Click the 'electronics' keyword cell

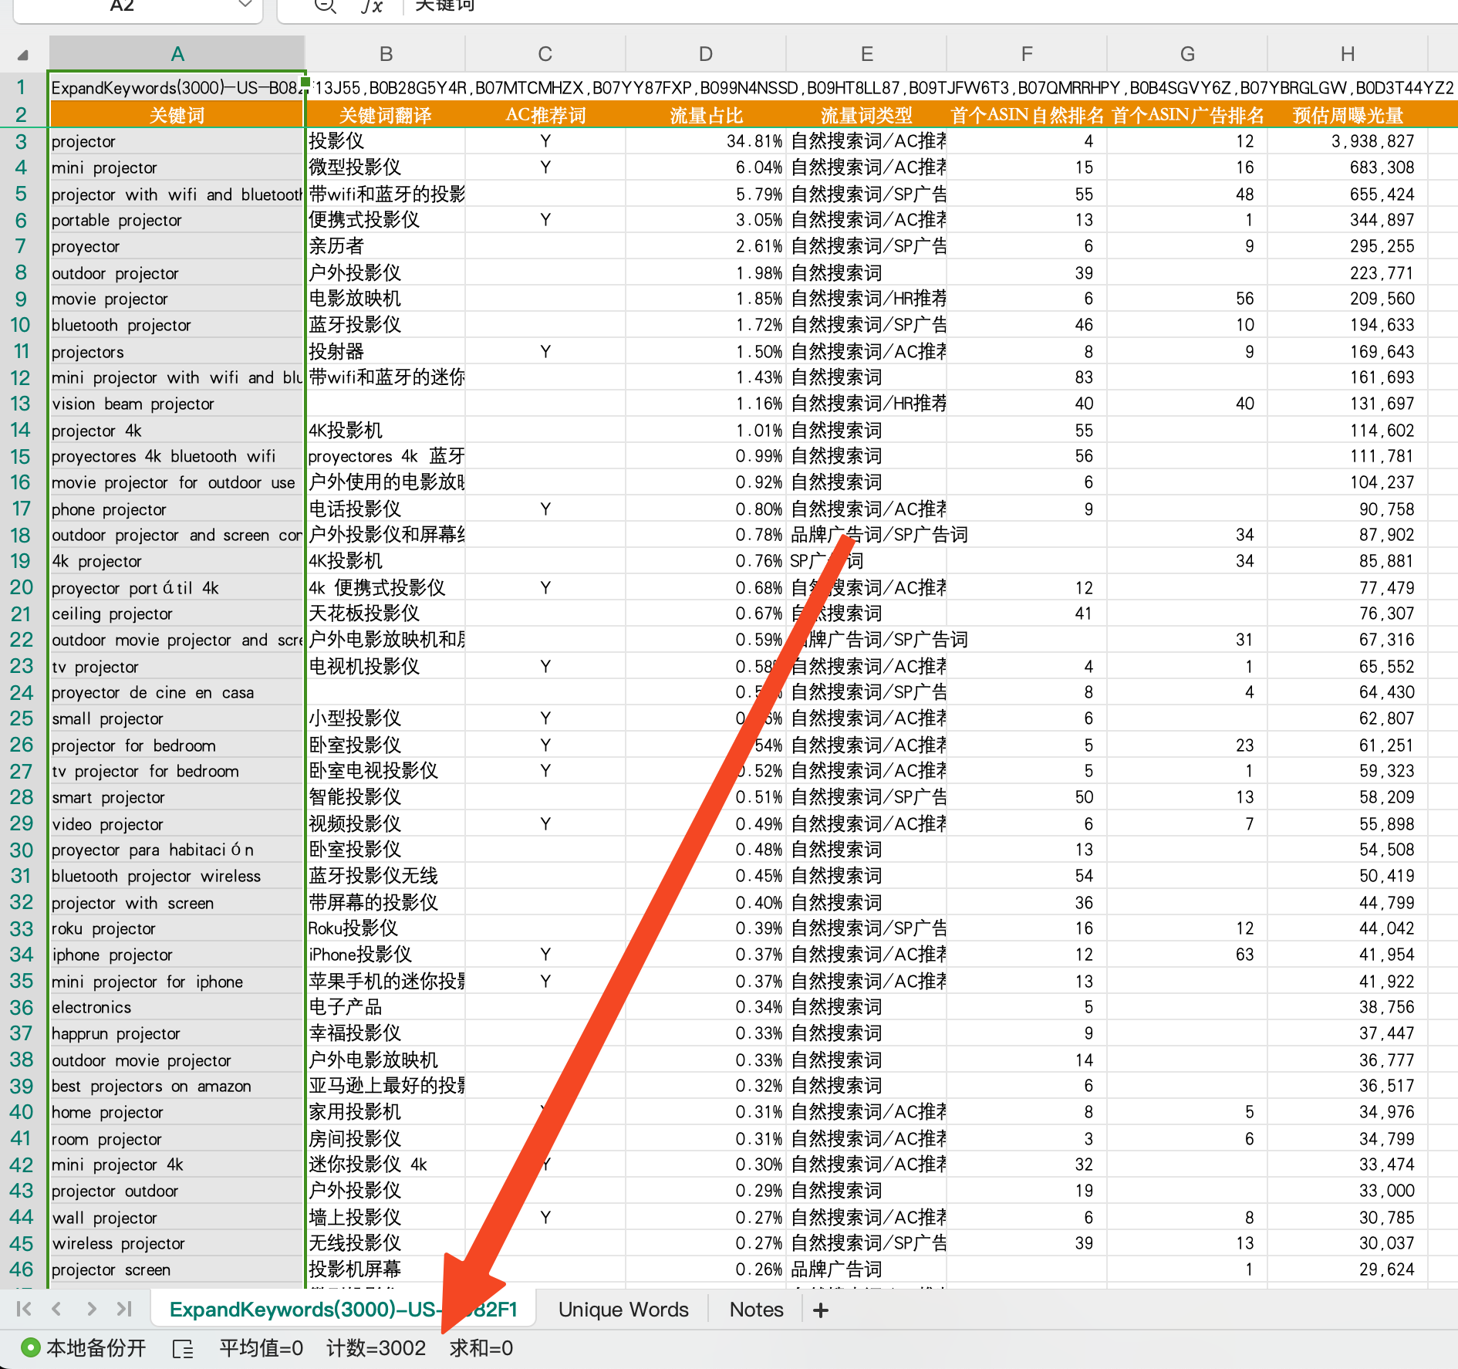[177, 1007]
